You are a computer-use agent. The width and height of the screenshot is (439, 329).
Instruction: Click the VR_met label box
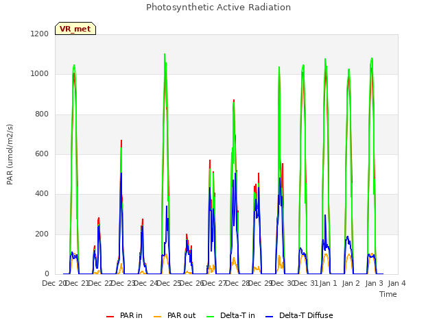pyautogui.click(x=75, y=29)
